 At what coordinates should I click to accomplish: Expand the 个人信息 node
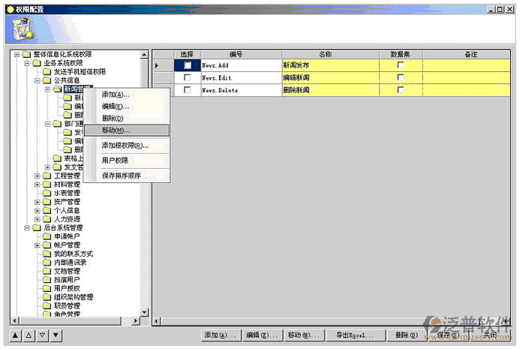(x=38, y=210)
